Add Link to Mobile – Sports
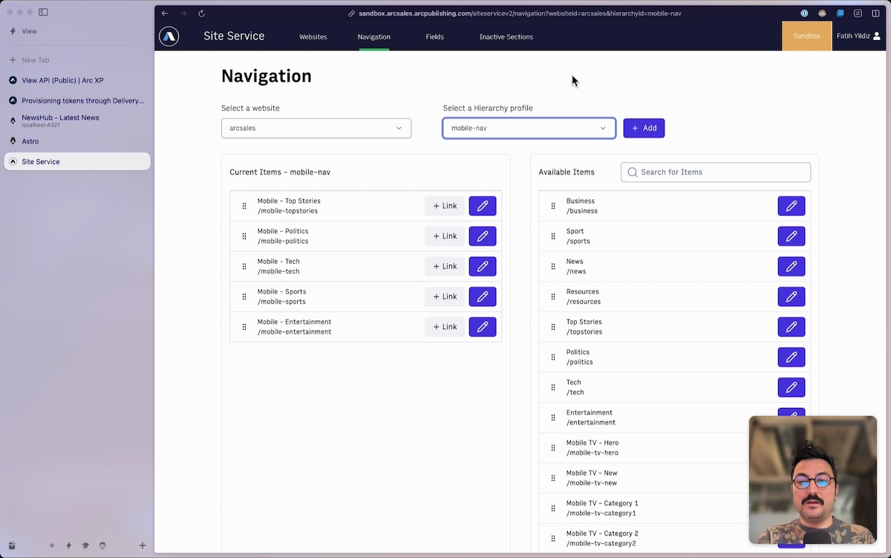The width and height of the screenshot is (891, 558). 444,296
